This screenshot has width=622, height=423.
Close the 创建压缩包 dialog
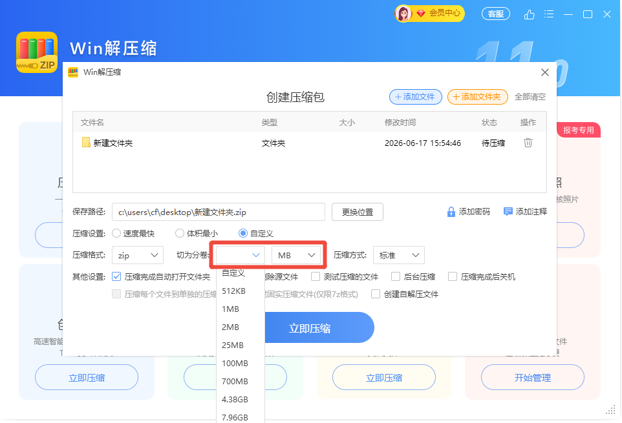pyautogui.click(x=545, y=72)
